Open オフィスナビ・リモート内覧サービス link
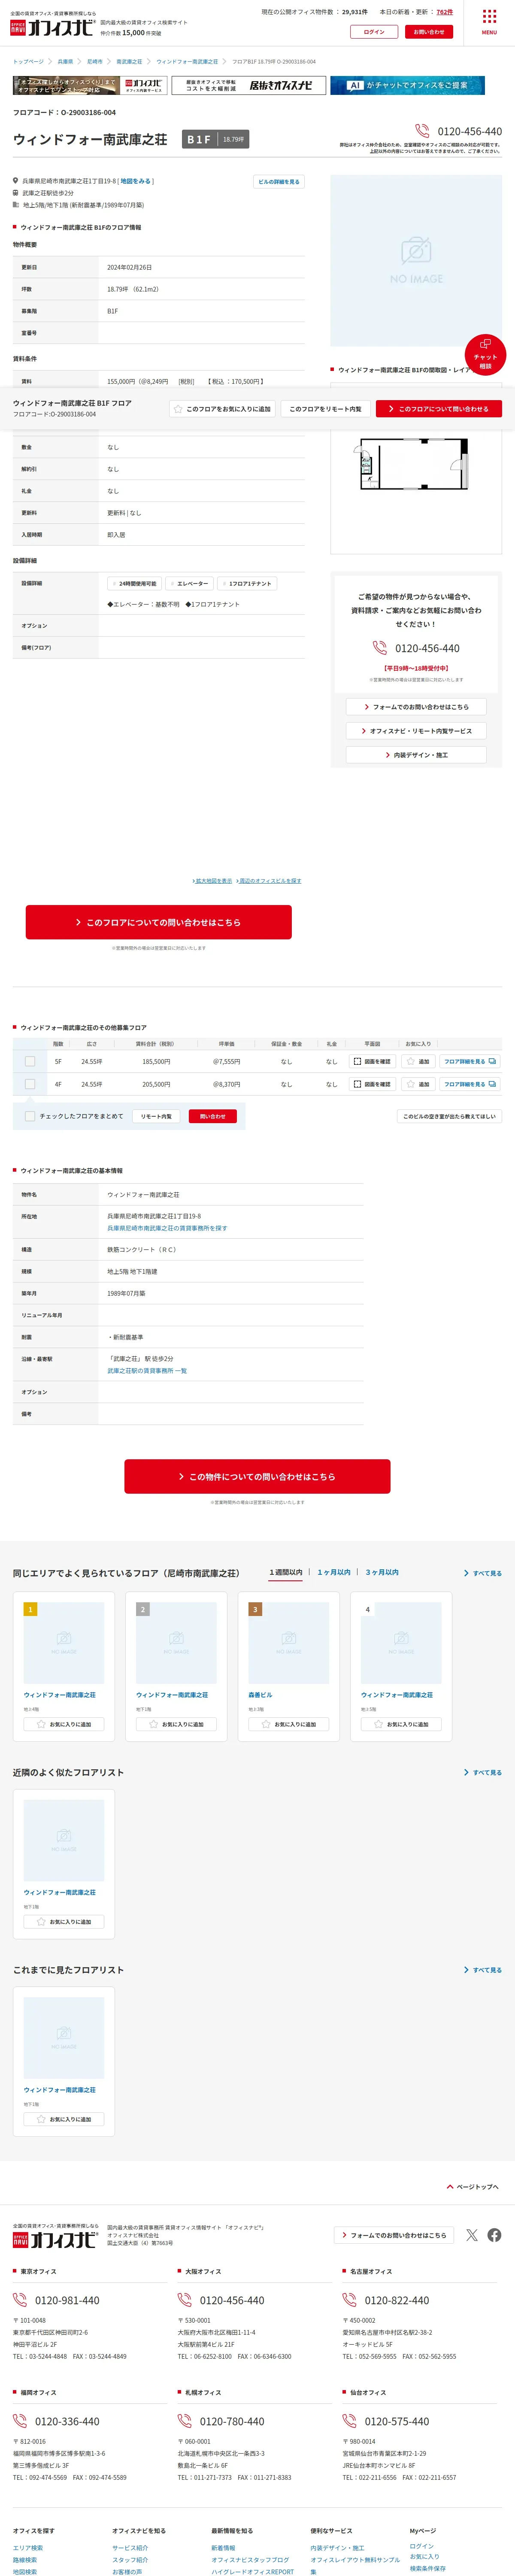This screenshot has height=2576, width=515. (x=416, y=731)
